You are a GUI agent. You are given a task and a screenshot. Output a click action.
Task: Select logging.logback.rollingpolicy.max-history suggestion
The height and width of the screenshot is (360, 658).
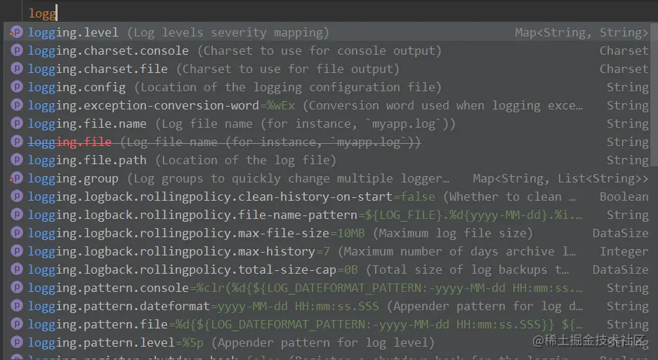[x=328, y=251]
